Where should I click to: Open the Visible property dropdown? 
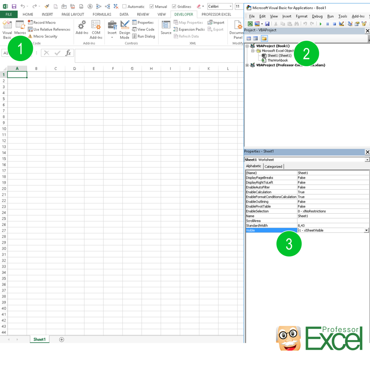[366, 230]
